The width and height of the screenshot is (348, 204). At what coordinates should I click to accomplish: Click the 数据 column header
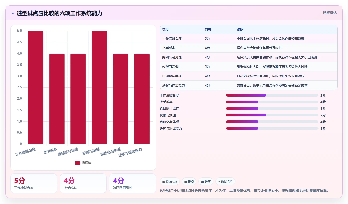coord(208,29)
